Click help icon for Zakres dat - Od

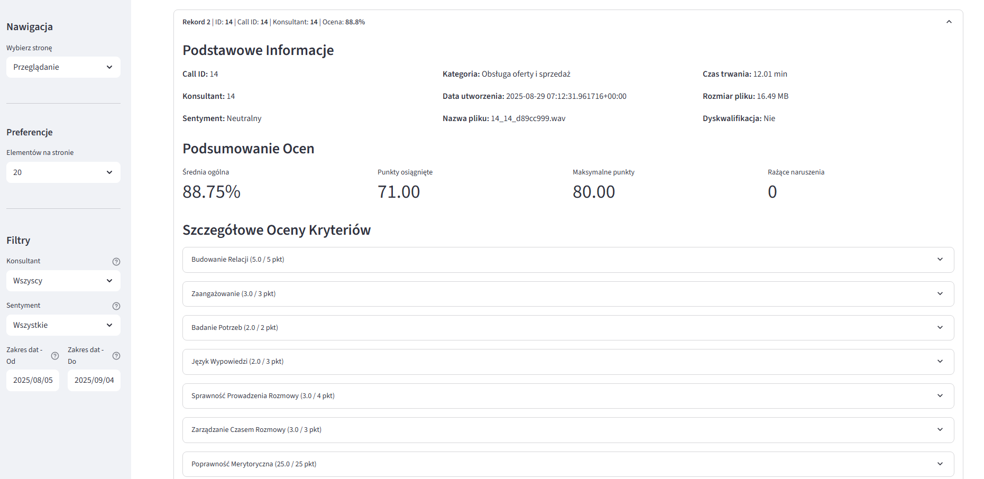tap(55, 356)
